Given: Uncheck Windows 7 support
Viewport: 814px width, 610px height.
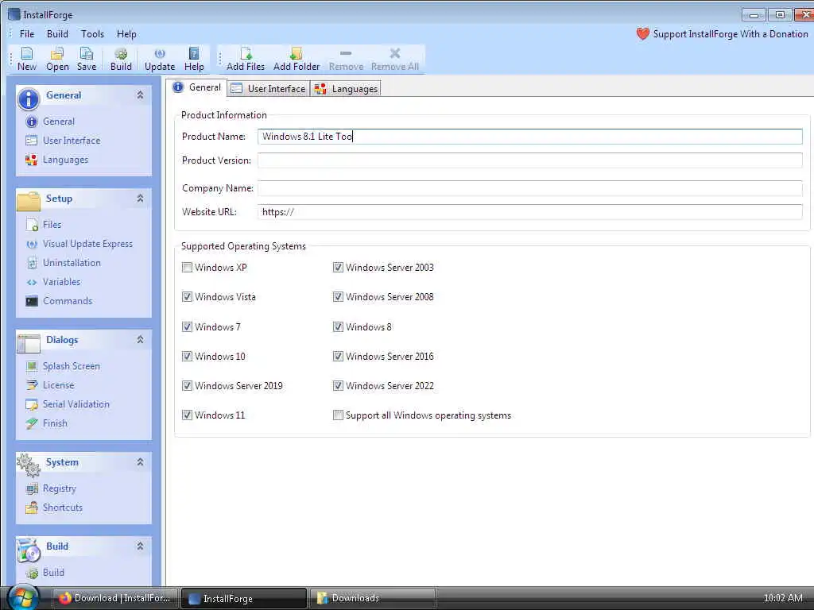Looking at the screenshot, I should [x=187, y=327].
